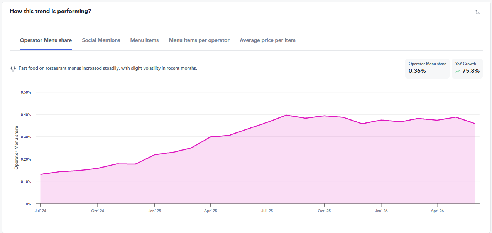This screenshot has height=233, width=492.
Task: Click the Jul' 24 x-axis label
Action: [40, 211]
